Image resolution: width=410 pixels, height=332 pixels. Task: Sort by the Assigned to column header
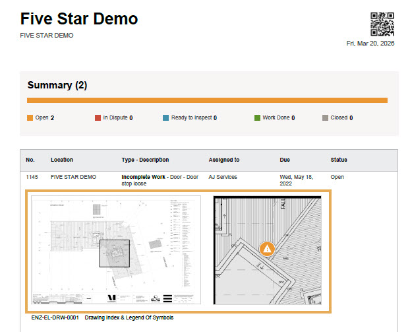coord(224,160)
